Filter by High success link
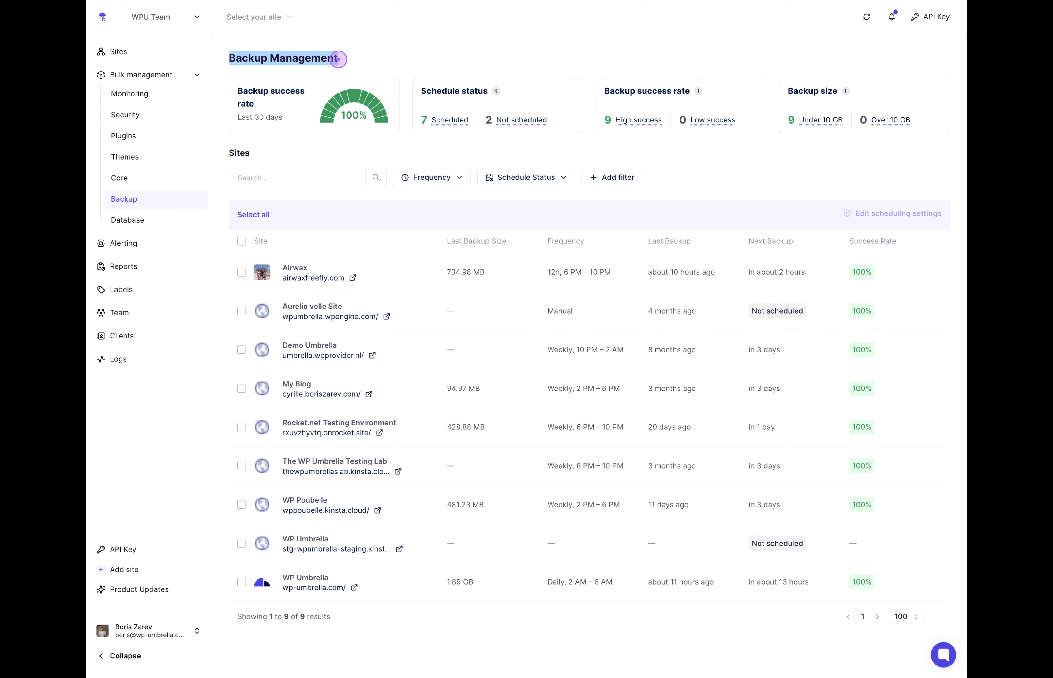 tap(638, 120)
